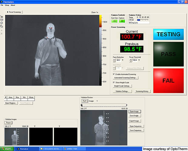Click the Violation Review image slider track
The image size is (188, 151).
(104, 105)
